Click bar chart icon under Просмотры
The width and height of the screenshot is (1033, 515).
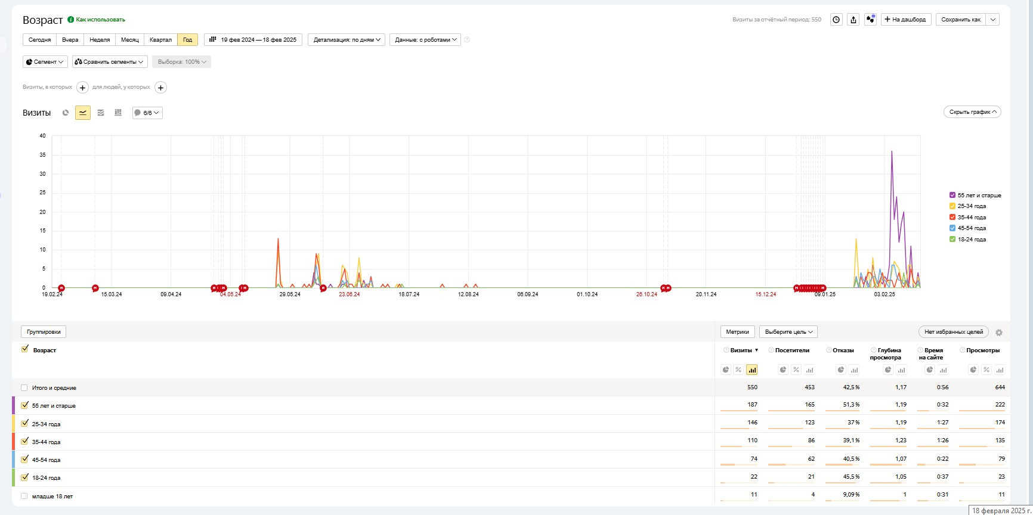(x=1000, y=370)
